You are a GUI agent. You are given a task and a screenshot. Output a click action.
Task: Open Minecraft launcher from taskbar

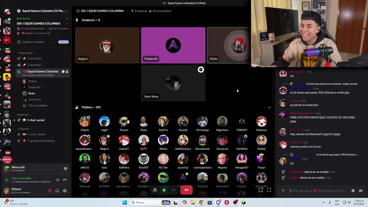point(244,202)
